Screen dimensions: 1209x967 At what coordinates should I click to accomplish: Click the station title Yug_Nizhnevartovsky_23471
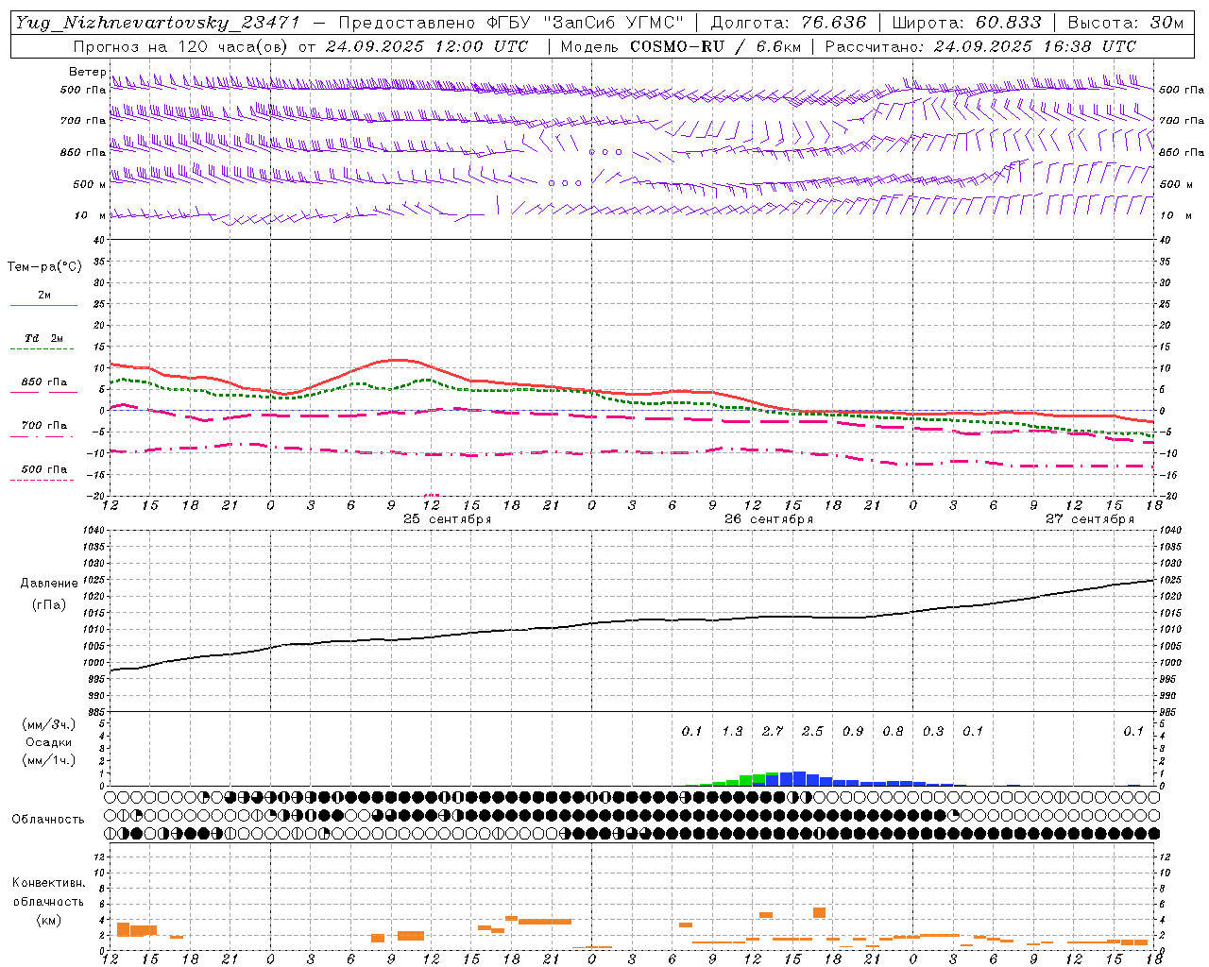158,23
